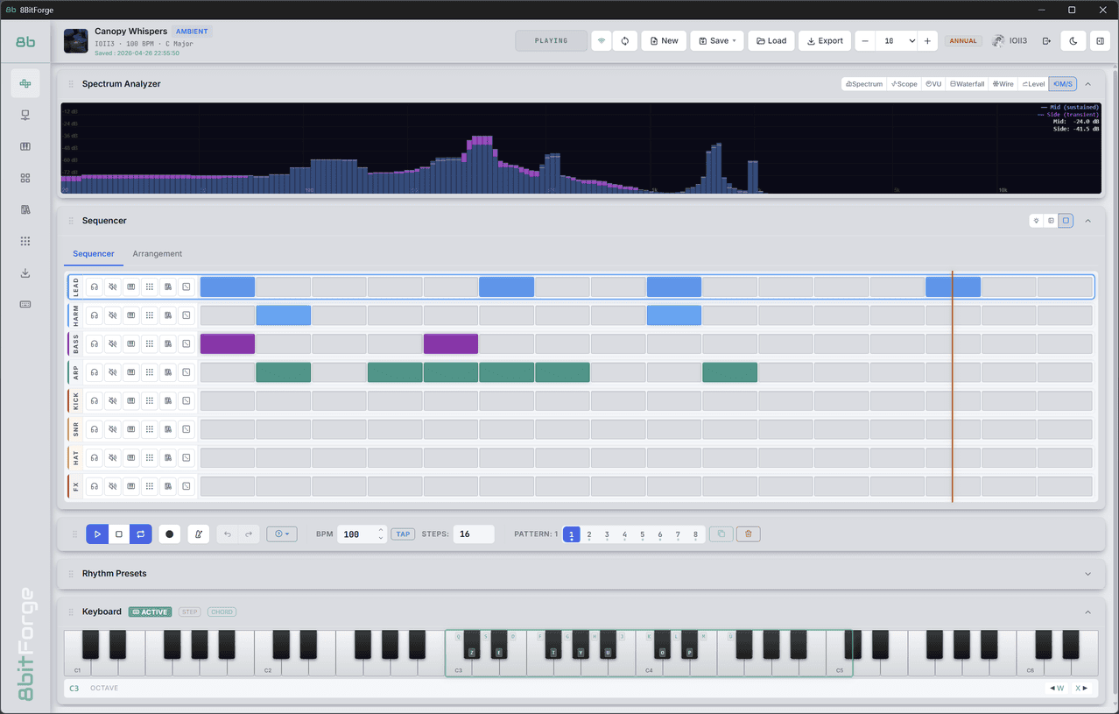Click the TAP tempo button
The width and height of the screenshot is (1119, 714).
403,534
